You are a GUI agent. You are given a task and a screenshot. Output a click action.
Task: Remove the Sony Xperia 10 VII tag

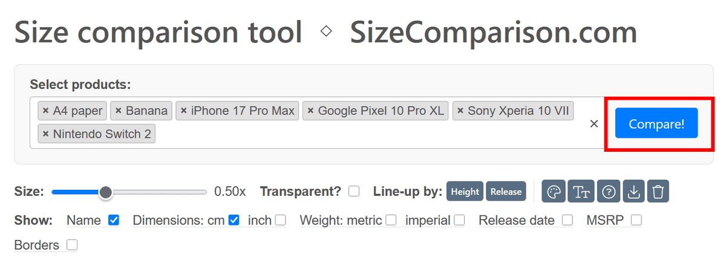[460, 111]
